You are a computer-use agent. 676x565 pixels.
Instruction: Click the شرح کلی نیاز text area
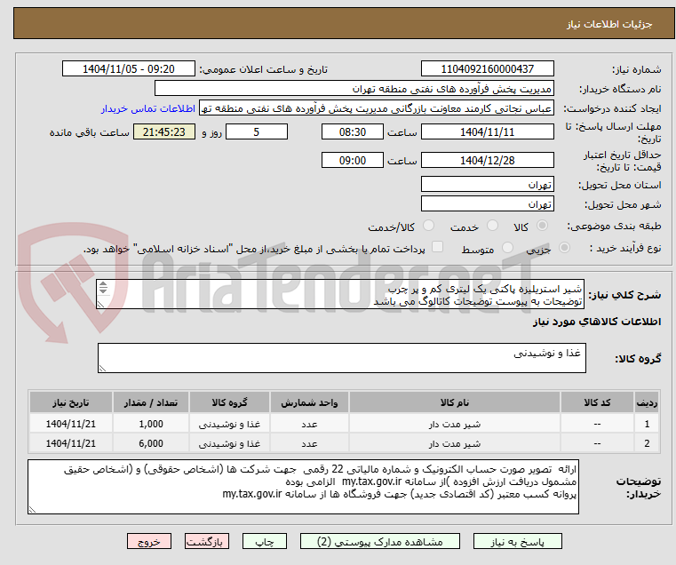(340, 294)
